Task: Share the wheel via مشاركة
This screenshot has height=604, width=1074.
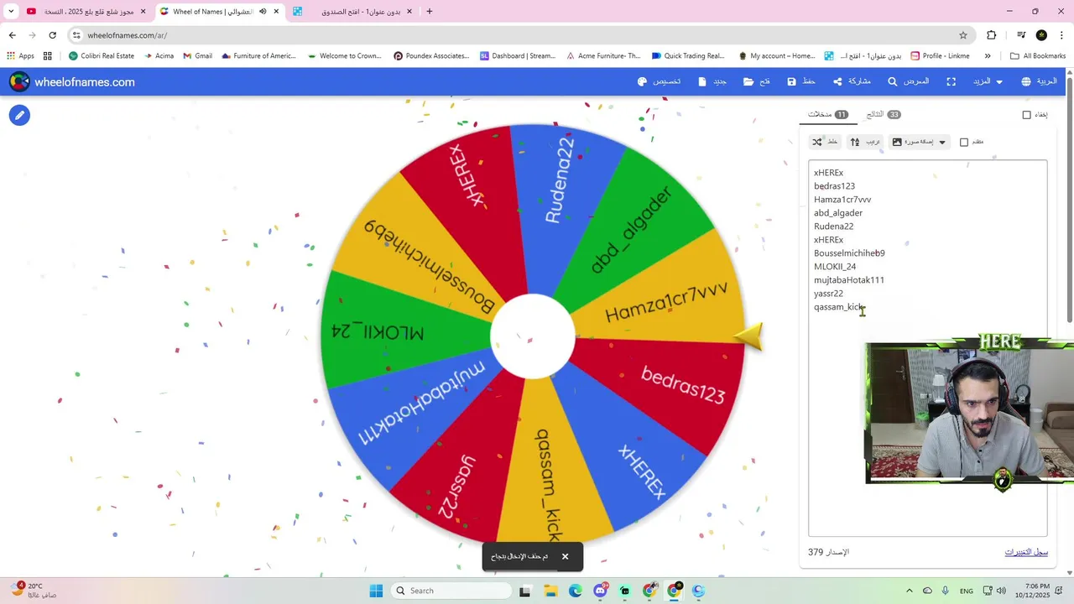Action: [852, 81]
